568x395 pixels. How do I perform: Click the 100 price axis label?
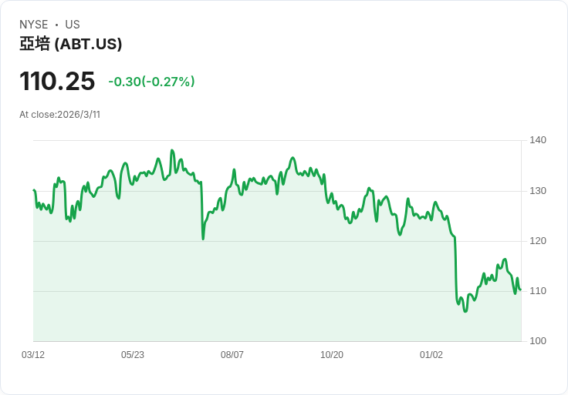(x=538, y=341)
